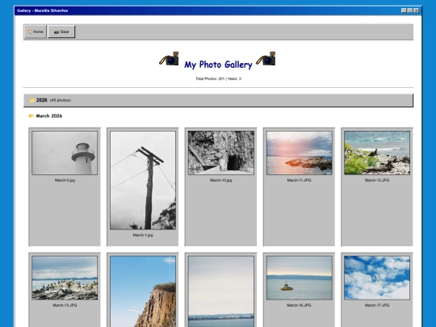Viewport: 436px width, 327px height.
Task: Open the utility pole photo March-1.jpg
Action: 143,181
